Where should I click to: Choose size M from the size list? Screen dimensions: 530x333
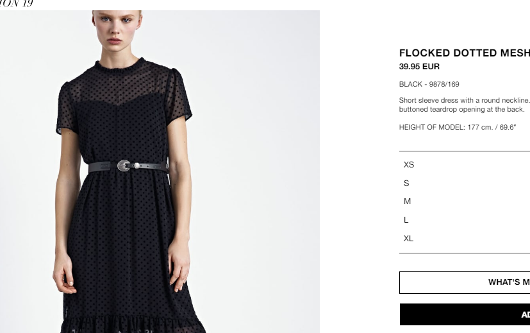pyautogui.click(x=465, y=201)
